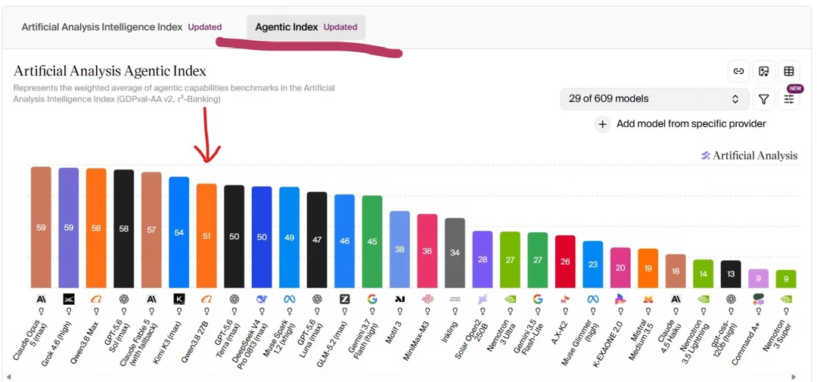The width and height of the screenshot is (817, 382).
Task: Click the orange Qwen3.8 27B bar showing 51
Action: click(207, 235)
